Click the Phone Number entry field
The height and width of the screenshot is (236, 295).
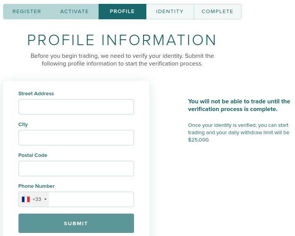point(91,199)
